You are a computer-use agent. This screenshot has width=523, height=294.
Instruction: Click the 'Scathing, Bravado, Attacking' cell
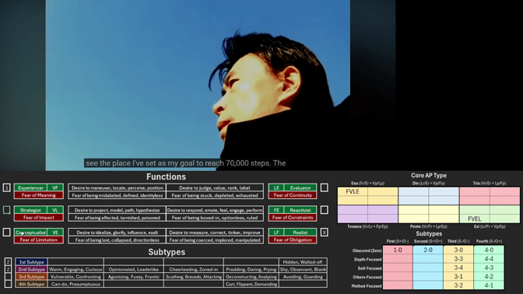[194, 277]
